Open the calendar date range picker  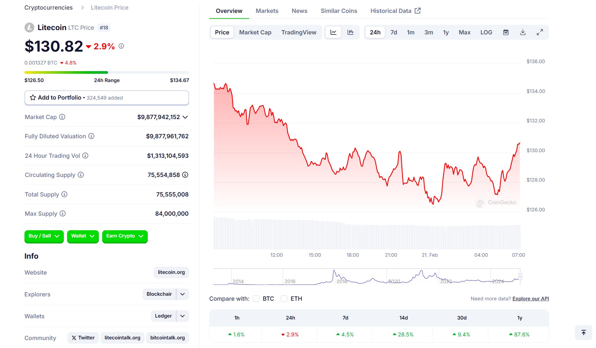click(x=506, y=32)
